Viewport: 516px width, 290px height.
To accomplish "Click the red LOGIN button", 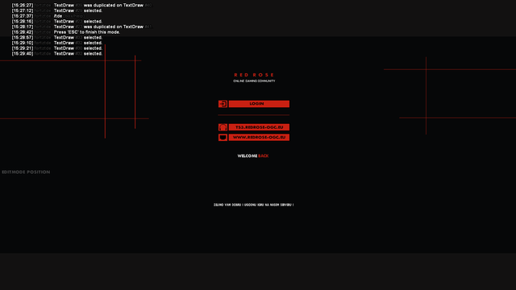I will pos(259,104).
